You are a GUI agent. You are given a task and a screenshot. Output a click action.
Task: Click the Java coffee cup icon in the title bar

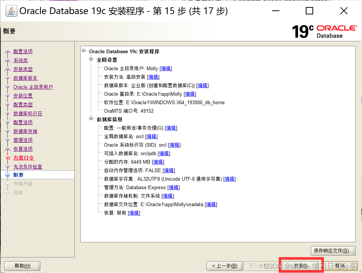pos(11,11)
